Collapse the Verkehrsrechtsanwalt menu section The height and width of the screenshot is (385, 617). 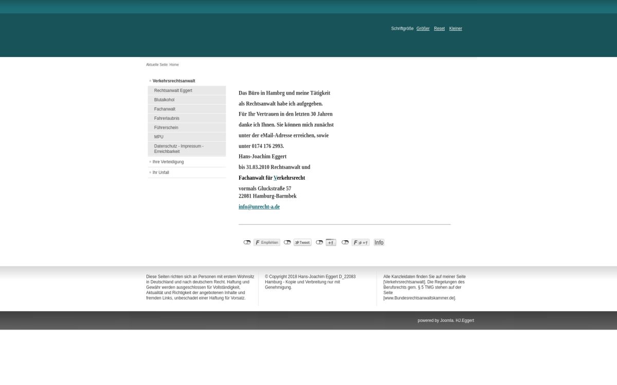pyautogui.click(x=174, y=81)
